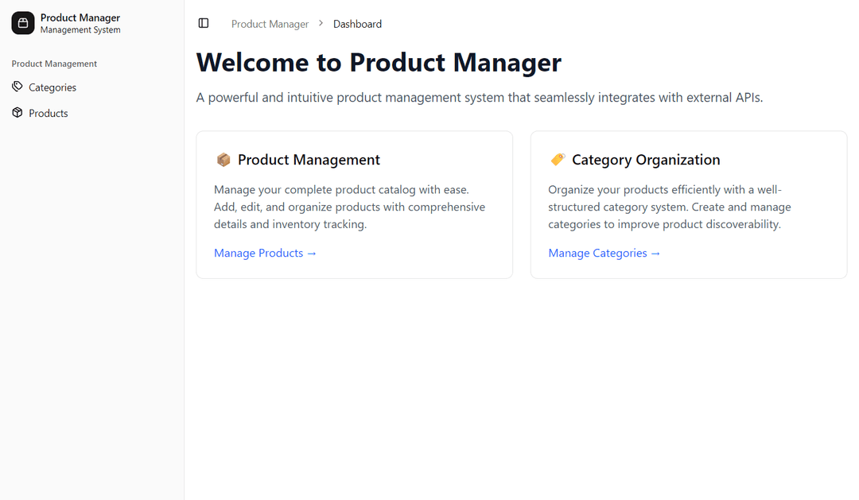Follow the Manage Categories link
The width and height of the screenshot is (859, 500).
(x=604, y=253)
